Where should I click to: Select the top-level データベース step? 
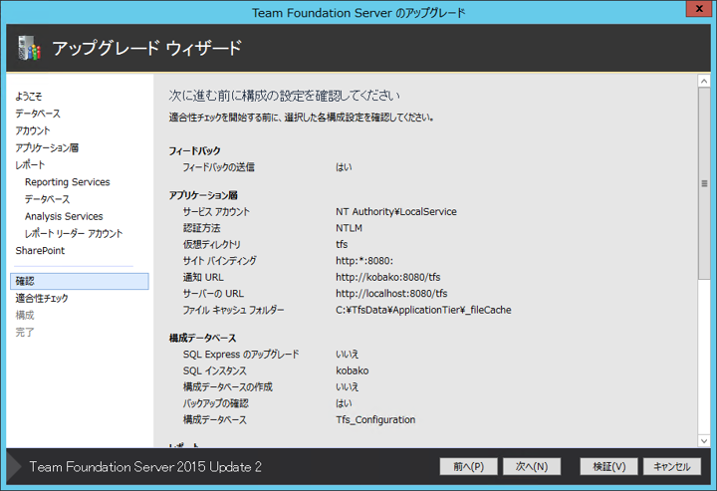click(38, 114)
